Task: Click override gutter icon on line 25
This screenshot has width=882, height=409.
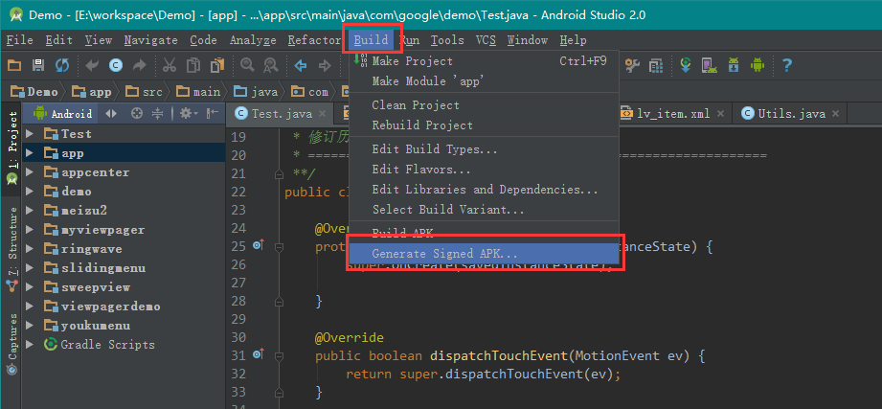Action: click(259, 246)
